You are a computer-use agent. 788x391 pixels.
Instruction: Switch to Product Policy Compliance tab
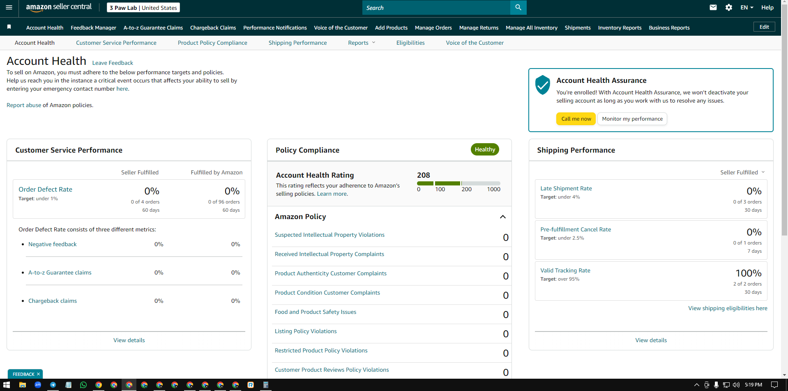click(212, 43)
